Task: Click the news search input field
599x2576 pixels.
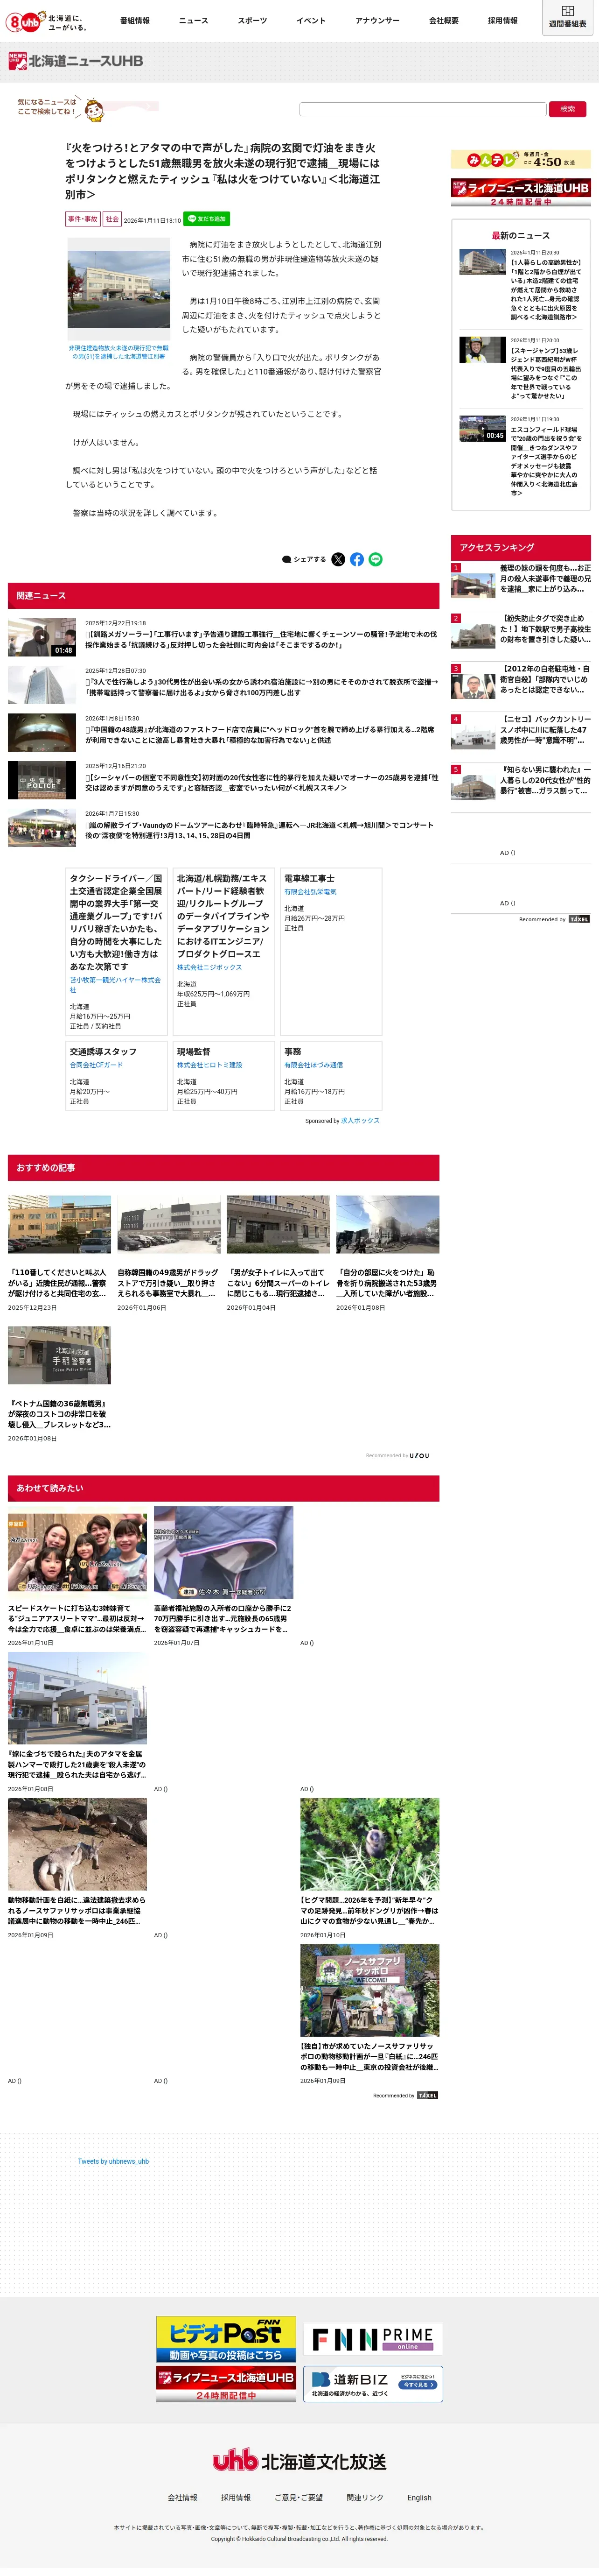Action: (x=422, y=109)
